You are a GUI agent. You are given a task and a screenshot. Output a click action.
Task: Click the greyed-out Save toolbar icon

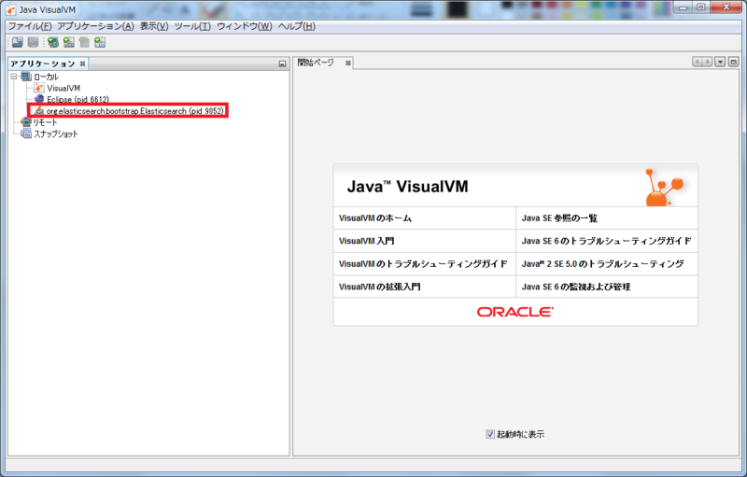33,42
